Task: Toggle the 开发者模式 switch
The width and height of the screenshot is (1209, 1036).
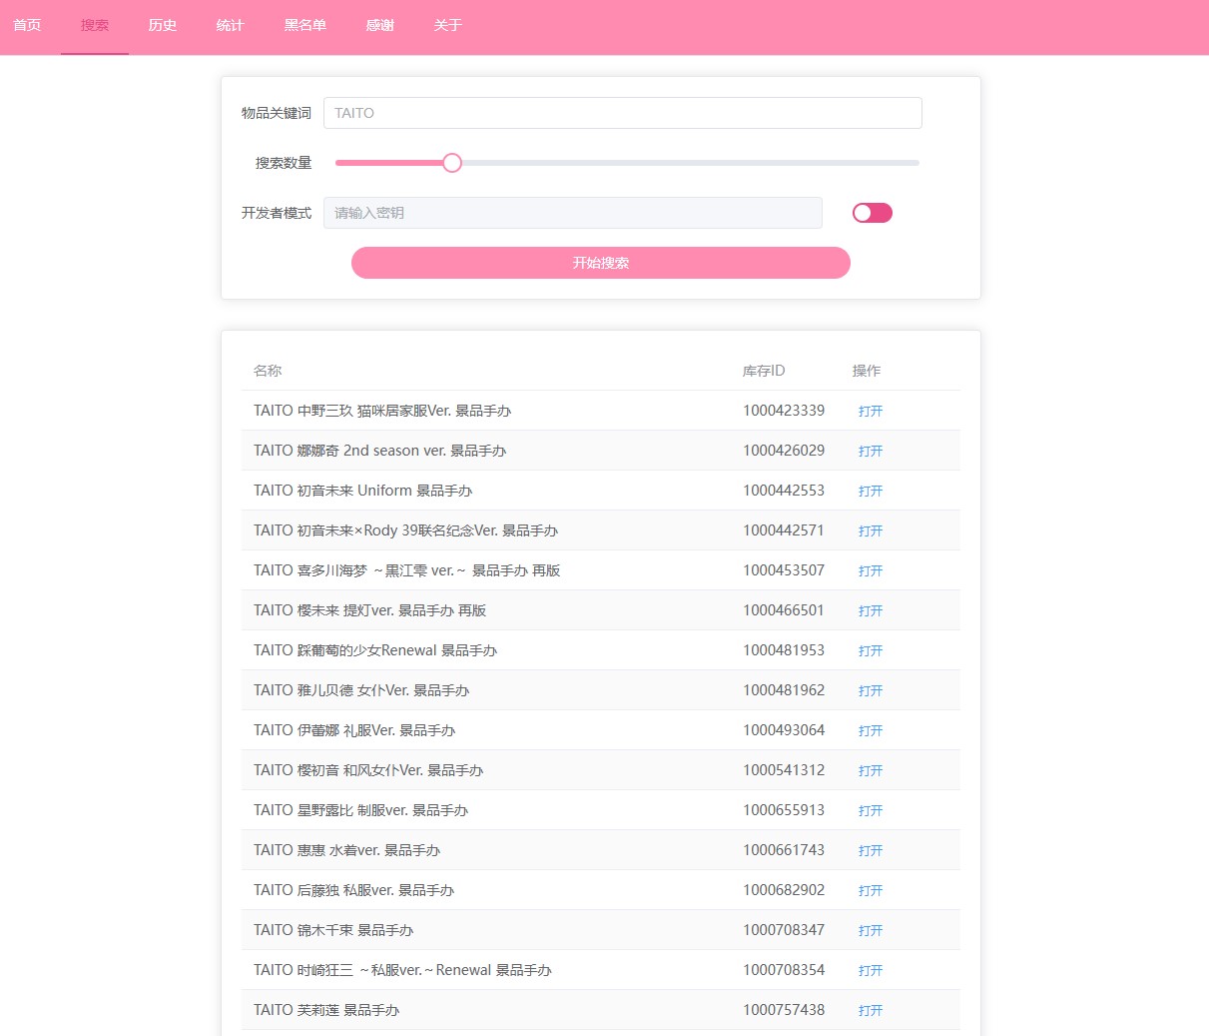Action: tap(872, 213)
